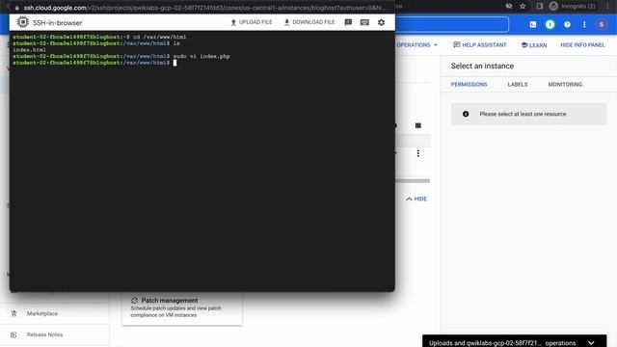Image resolution: width=617 pixels, height=347 pixels.
Task: Click Hide Info Panel
Action: coord(582,45)
